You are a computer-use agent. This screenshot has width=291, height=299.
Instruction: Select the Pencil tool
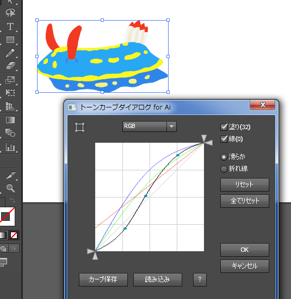[10, 53]
